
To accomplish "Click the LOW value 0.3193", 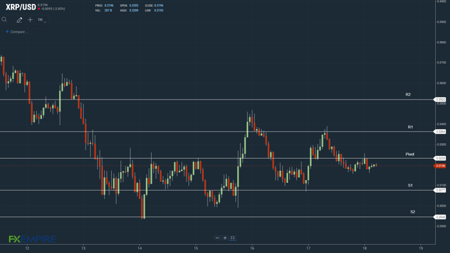I will click(x=159, y=10).
